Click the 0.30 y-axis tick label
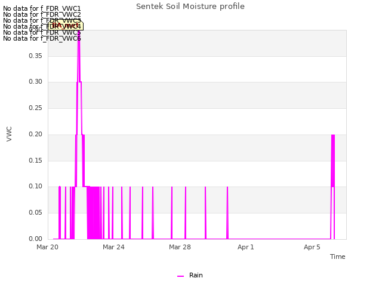 coord(36,81)
